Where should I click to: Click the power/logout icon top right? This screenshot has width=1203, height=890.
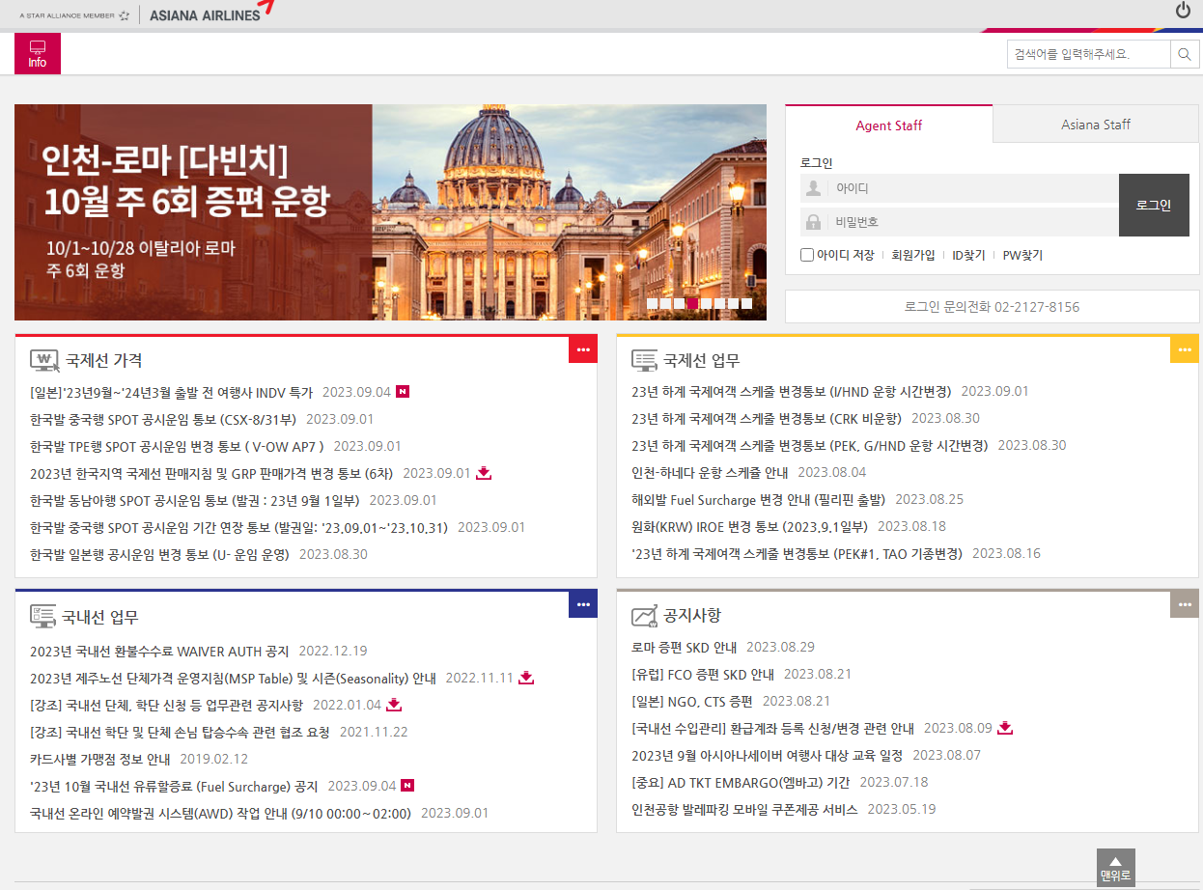pos(1183,11)
